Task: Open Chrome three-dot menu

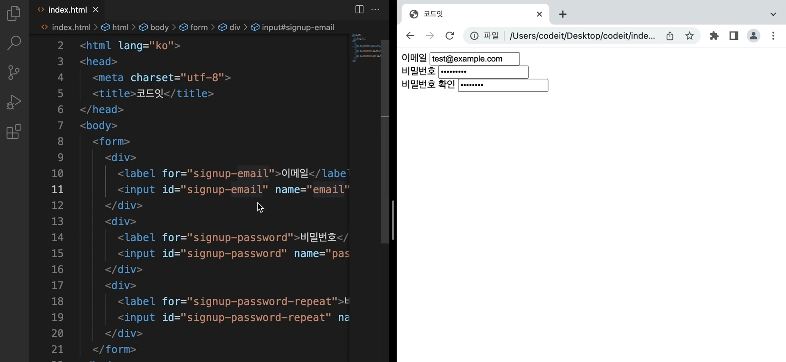Action: pos(773,36)
